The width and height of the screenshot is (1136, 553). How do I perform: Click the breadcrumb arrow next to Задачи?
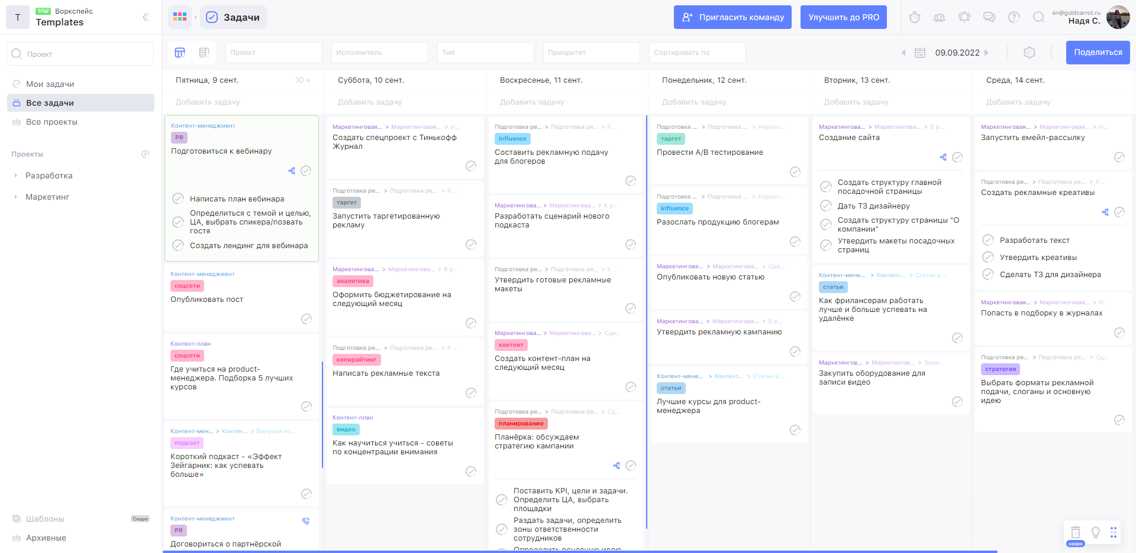point(196,17)
